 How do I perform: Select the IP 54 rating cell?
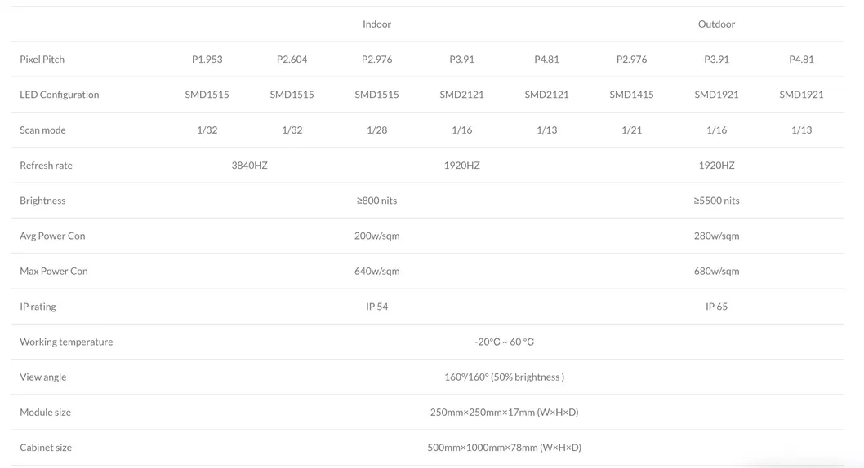(376, 307)
